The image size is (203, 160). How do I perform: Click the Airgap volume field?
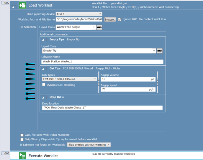pyautogui.click(x=128, y=79)
